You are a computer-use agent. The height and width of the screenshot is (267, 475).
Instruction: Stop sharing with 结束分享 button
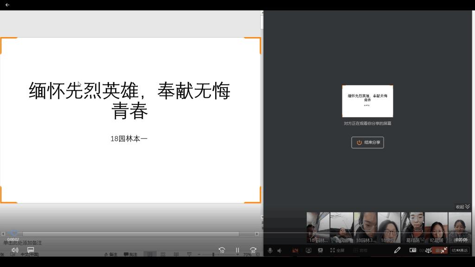click(367, 142)
